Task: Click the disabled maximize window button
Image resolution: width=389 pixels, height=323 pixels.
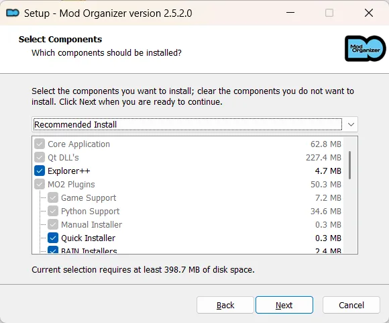Action: pos(329,13)
